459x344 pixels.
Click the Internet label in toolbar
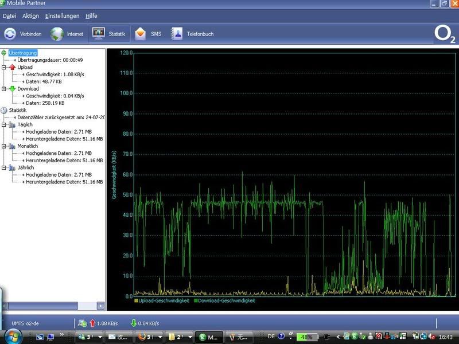click(x=75, y=34)
